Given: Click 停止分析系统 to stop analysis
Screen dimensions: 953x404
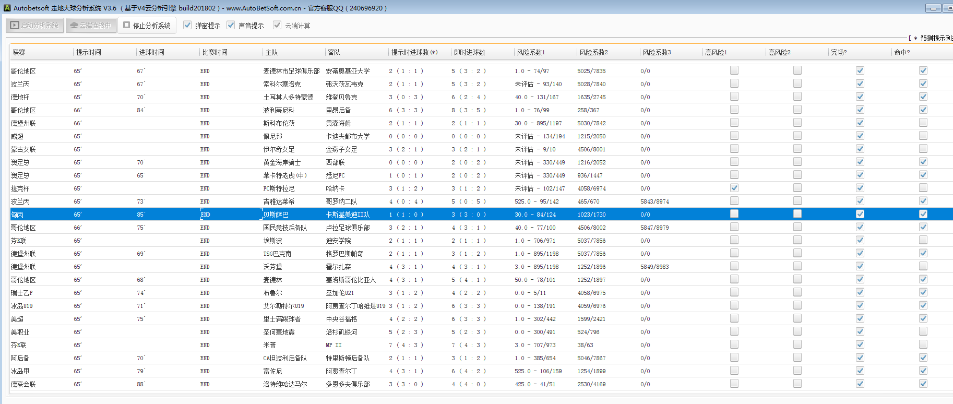Looking at the screenshot, I should (x=147, y=25).
